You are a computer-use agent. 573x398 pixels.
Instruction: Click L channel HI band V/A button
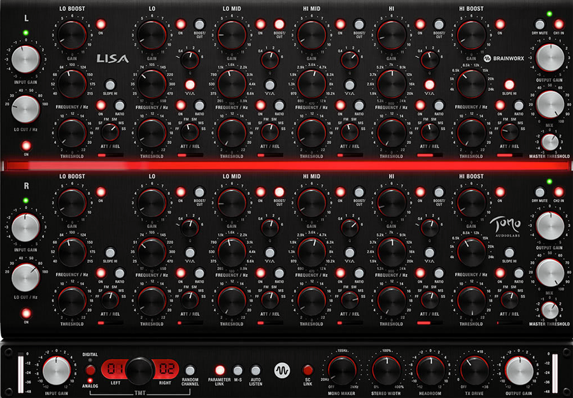click(x=429, y=85)
